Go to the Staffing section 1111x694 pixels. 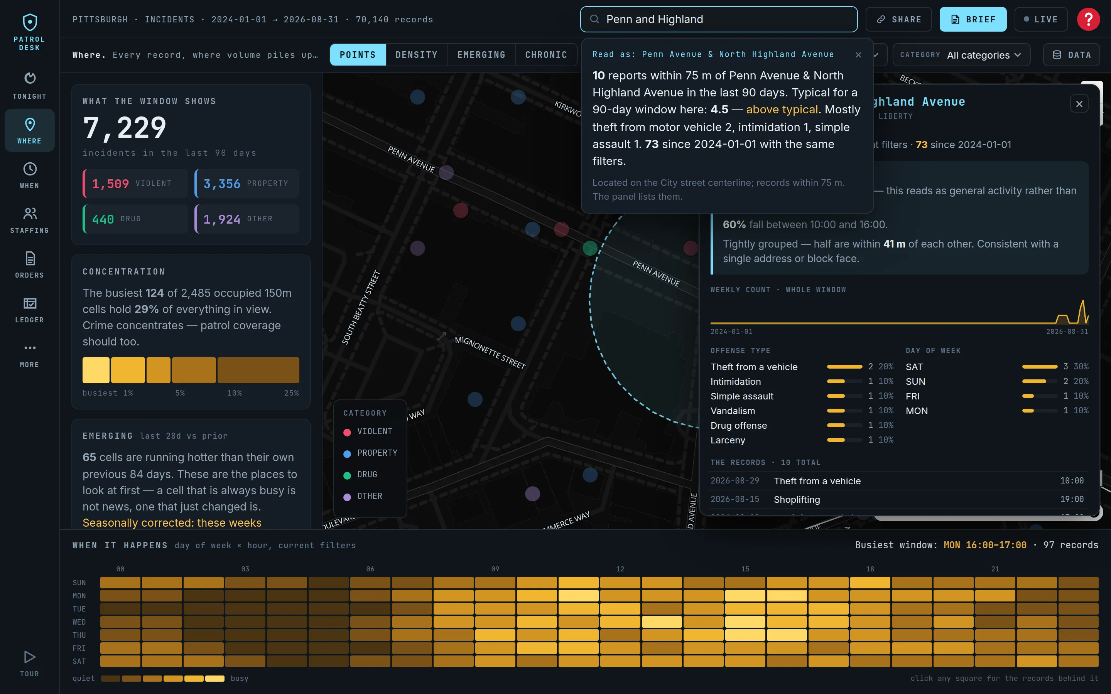[x=29, y=220]
